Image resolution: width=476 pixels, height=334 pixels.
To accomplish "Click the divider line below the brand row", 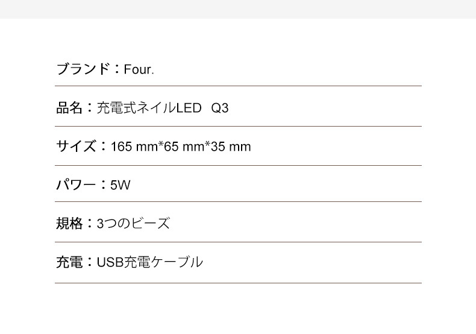I will tap(238, 86).
